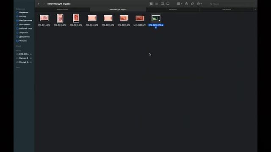Switch to the third Finder tab
This screenshot has width=271, height=152.
[x=173, y=10]
